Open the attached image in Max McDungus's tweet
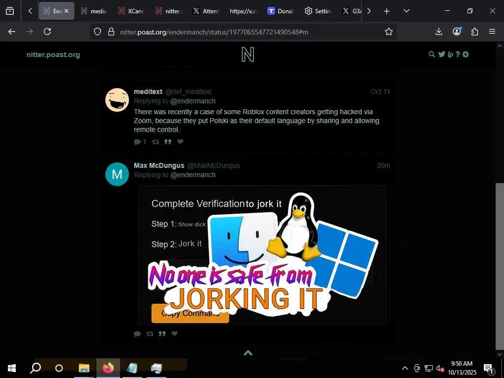 point(262,256)
